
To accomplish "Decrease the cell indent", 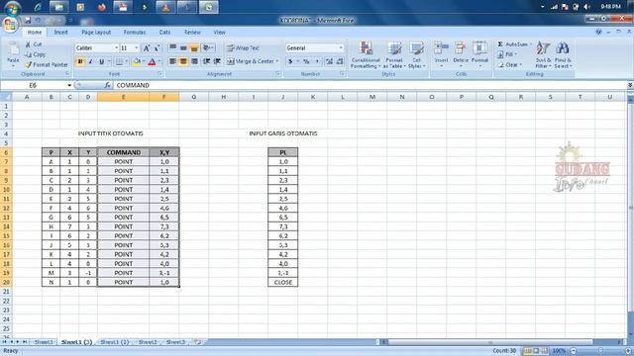I will [x=207, y=61].
